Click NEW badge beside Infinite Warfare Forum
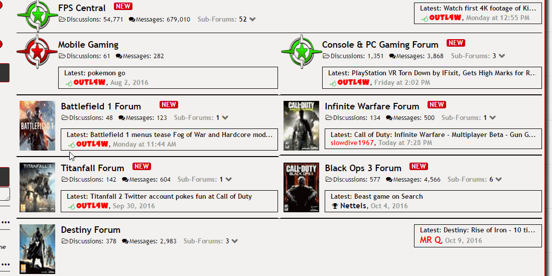Screen dimensions: 552x276 click(437, 104)
